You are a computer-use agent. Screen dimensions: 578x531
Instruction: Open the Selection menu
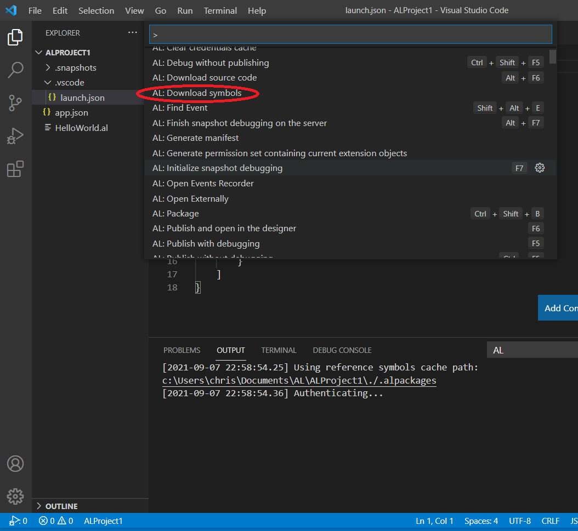pos(96,10)
